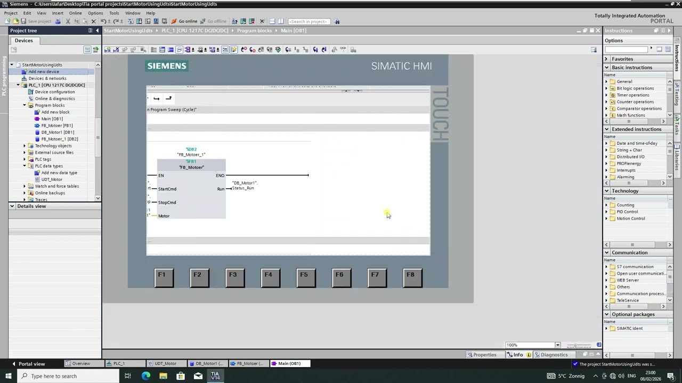Click the Open project folder icon
The width and height of the screenshot is (682, 383).
point(15,21)
